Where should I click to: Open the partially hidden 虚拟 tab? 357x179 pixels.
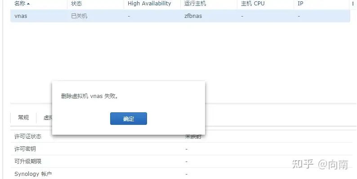pyautogui.click(x=48, y=118)
